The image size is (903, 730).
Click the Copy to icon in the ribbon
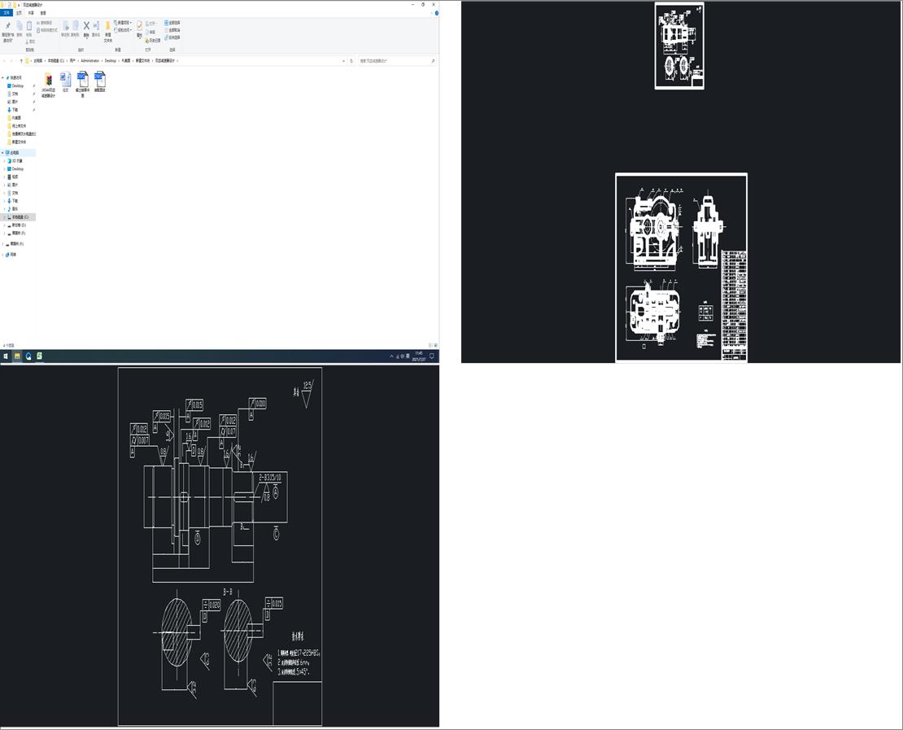tap(75, 28)
